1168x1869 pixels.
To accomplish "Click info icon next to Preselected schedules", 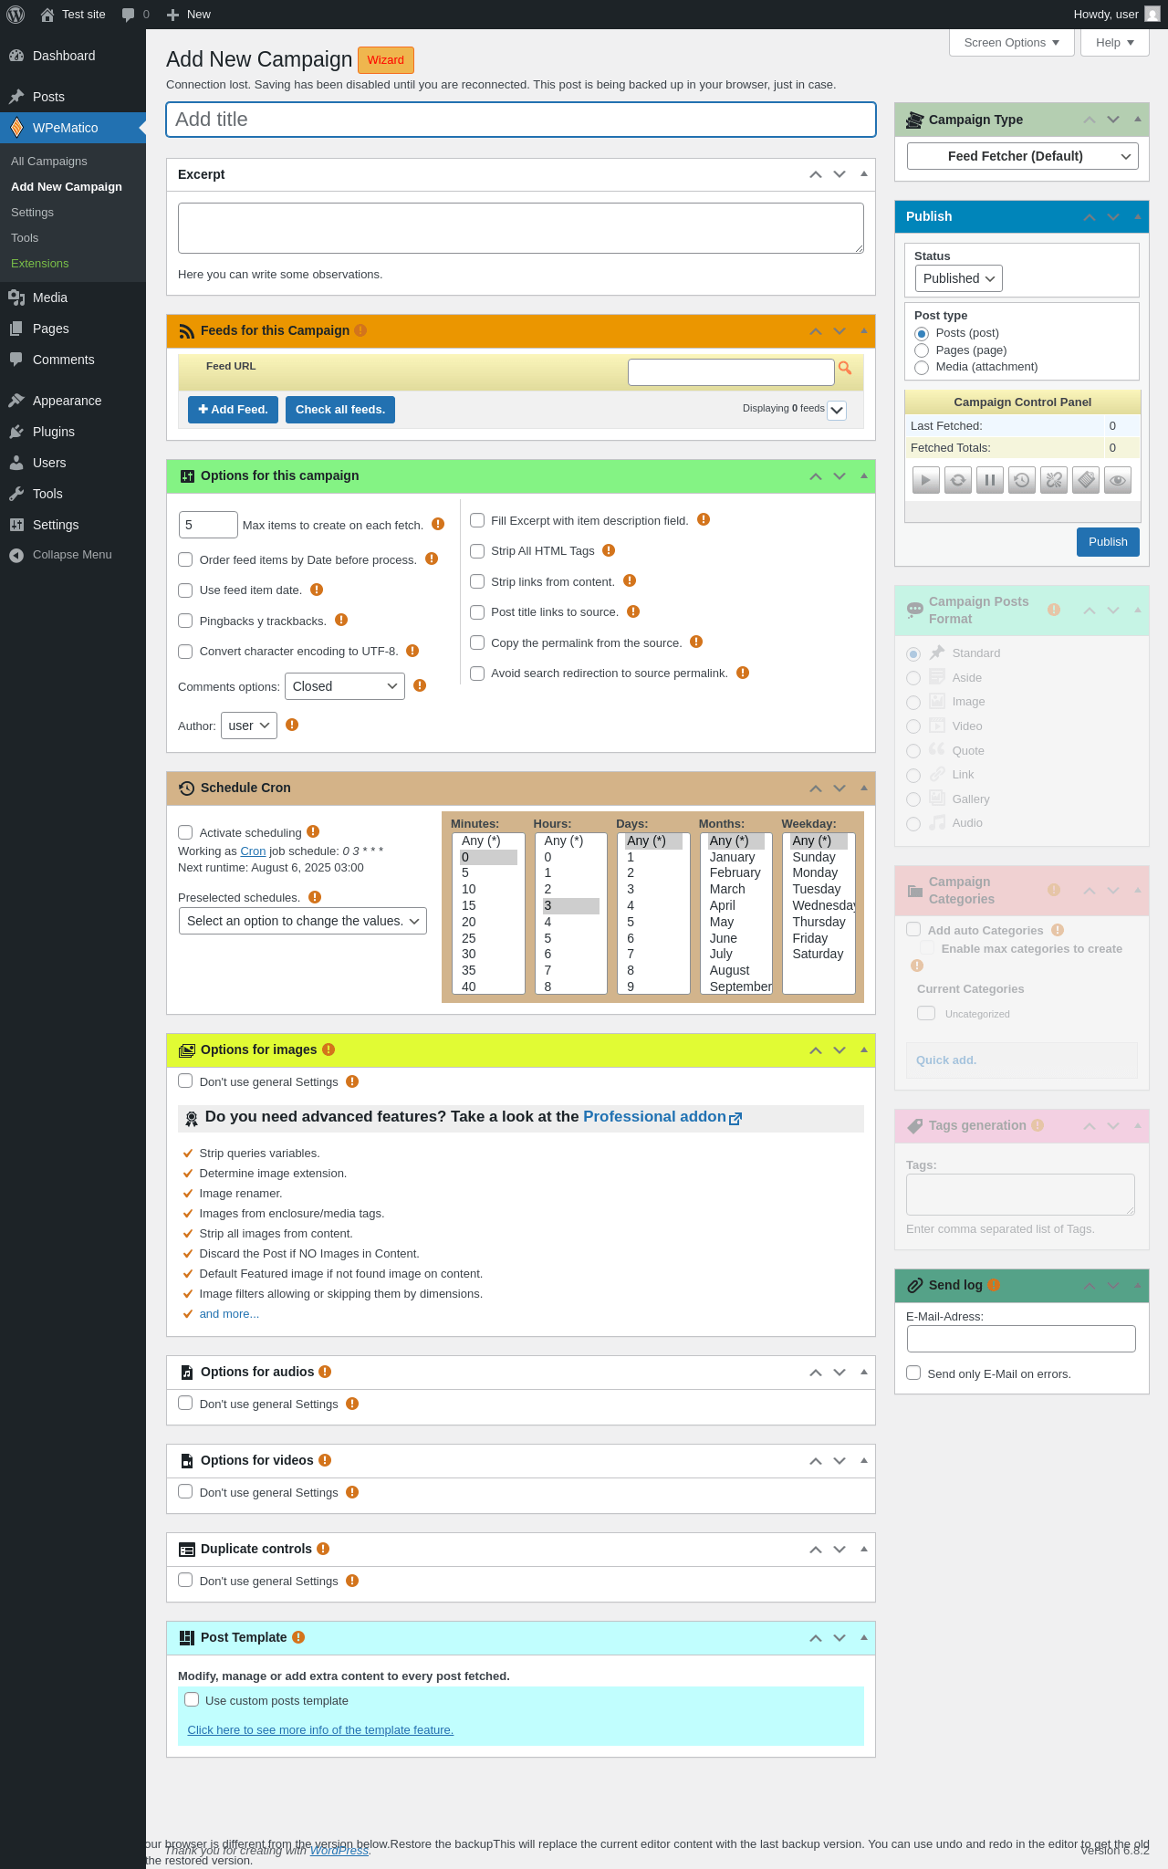I will 315,897.
